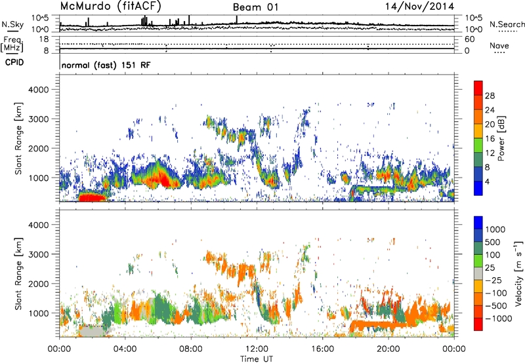Click the light green 25–100 Velocity colorbar segment
The image size is (525, 363).
478,261
